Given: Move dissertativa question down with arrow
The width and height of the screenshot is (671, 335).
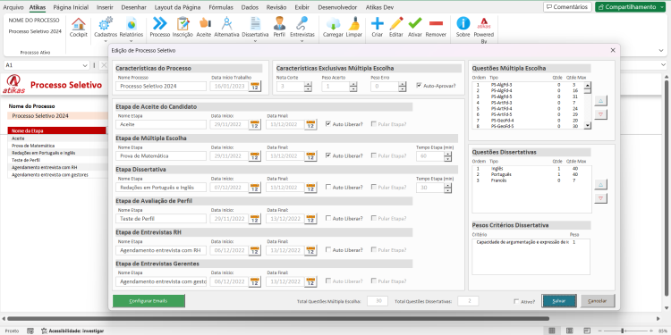Looking at the screenshot, I should [601, 198].
